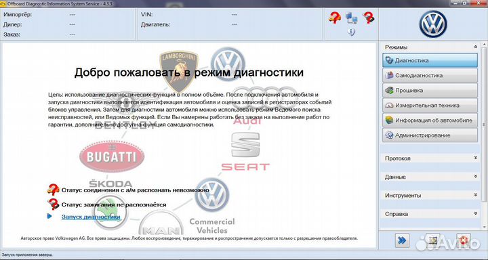Image resolution: width=488 pixels, height=260 pixels.
Task: Open the Администрирование mode
Action: 430,135
